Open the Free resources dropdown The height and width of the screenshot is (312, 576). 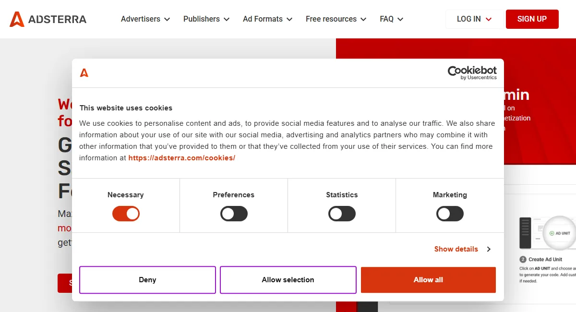[x=336, y=19]
